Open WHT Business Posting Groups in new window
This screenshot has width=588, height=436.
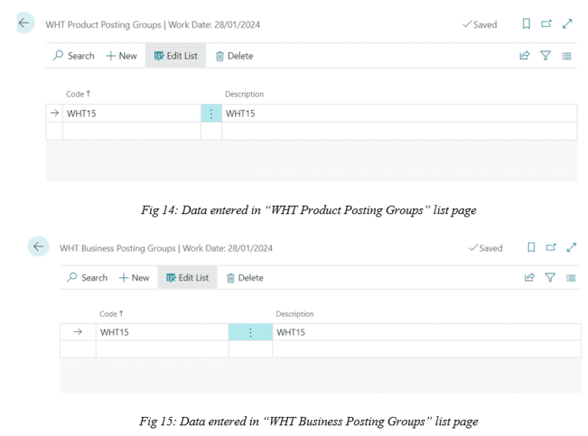551,247
